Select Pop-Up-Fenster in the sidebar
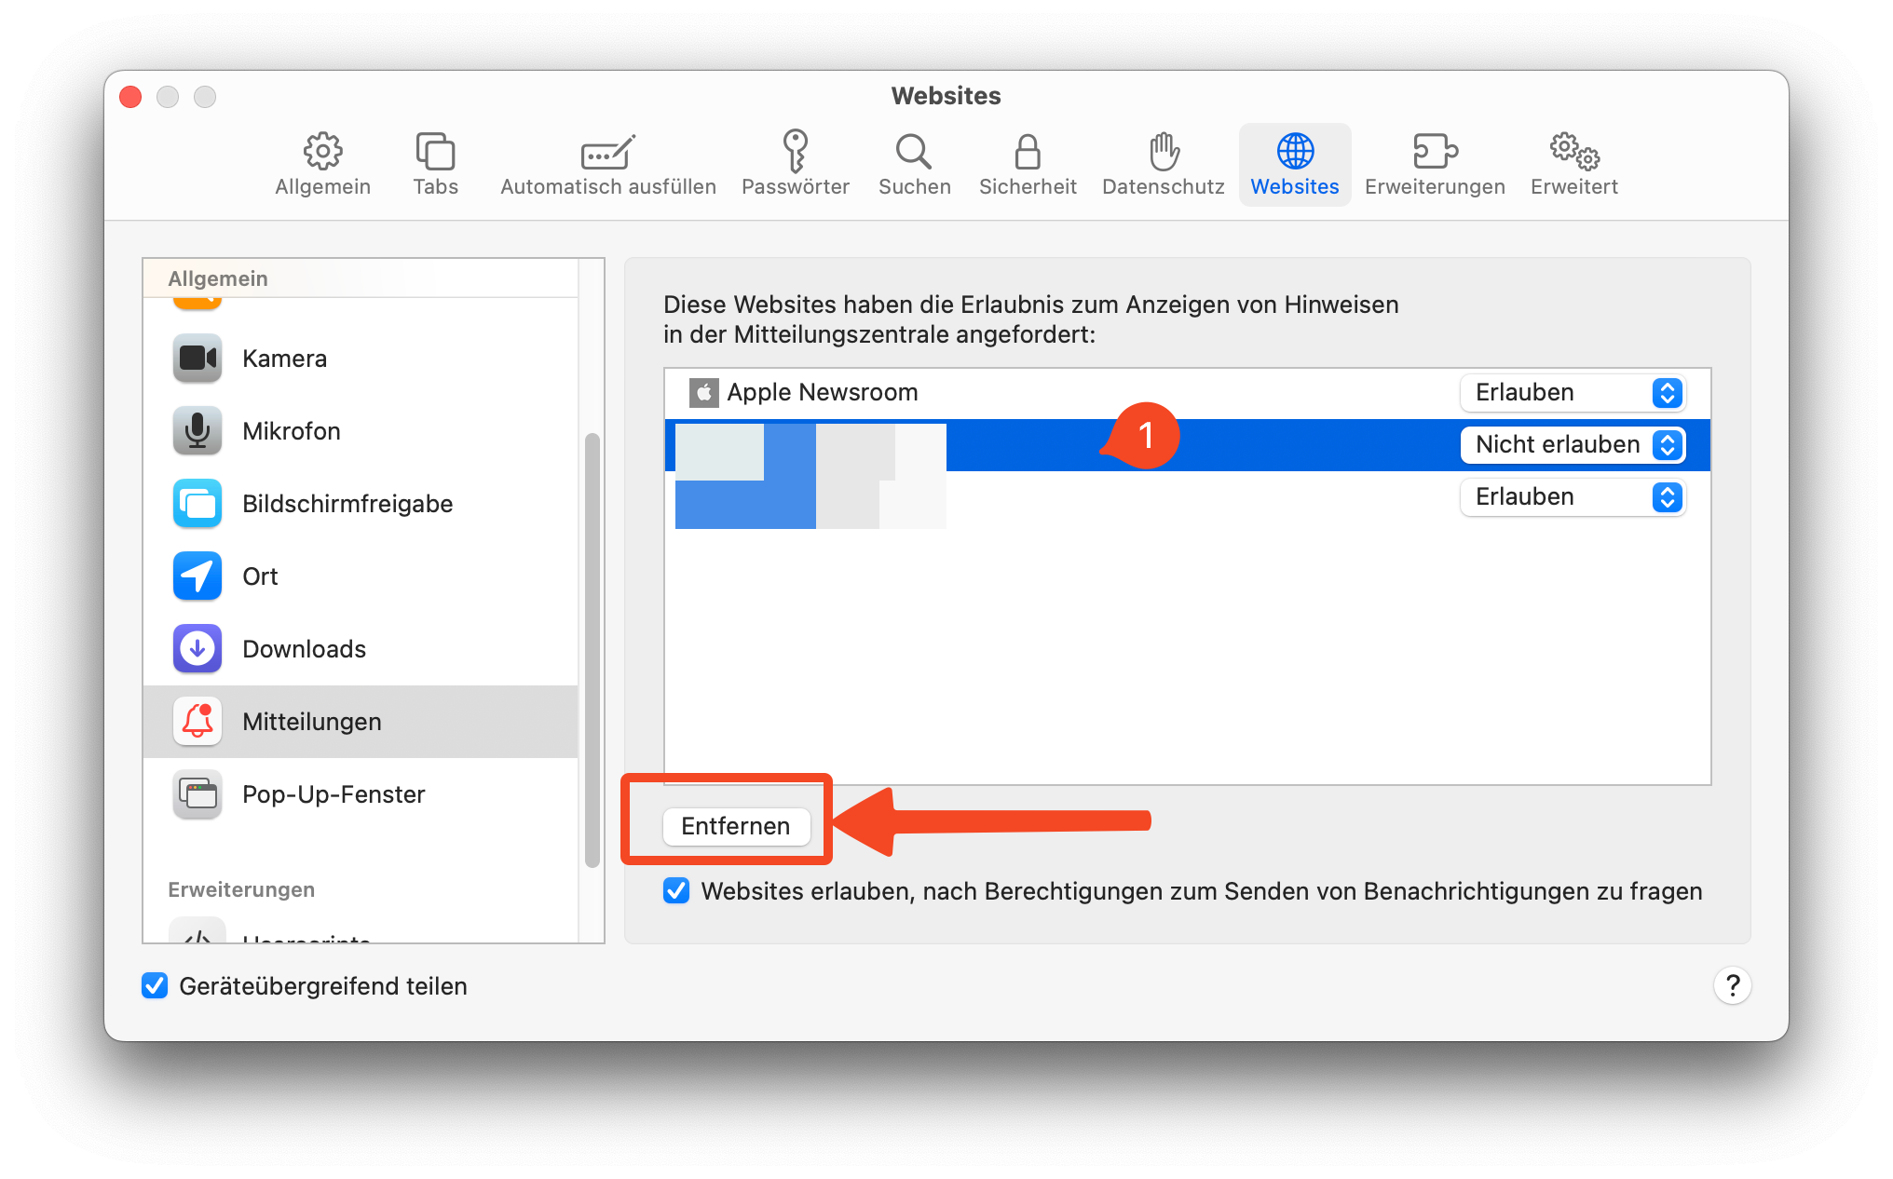Viewport: 1893px width, 1179px height. (x=333, y=794)
